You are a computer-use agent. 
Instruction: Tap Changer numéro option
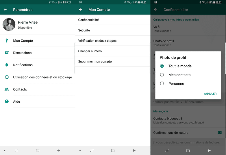(90, 51)
